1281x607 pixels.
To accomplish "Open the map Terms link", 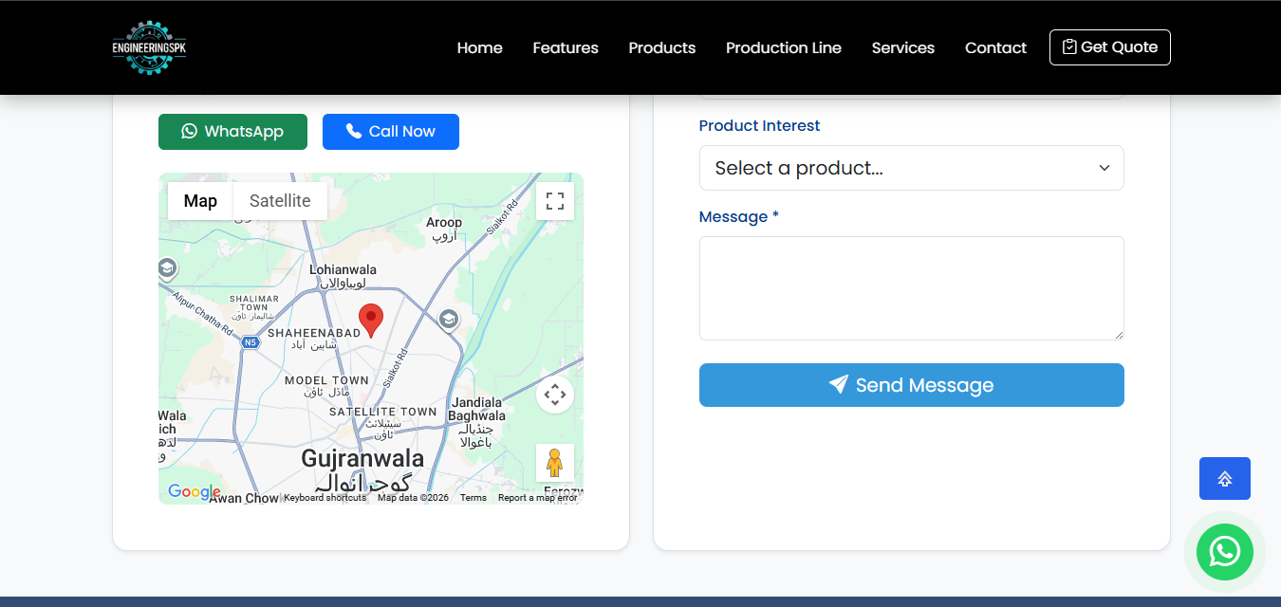I will (x=473, y=496).
